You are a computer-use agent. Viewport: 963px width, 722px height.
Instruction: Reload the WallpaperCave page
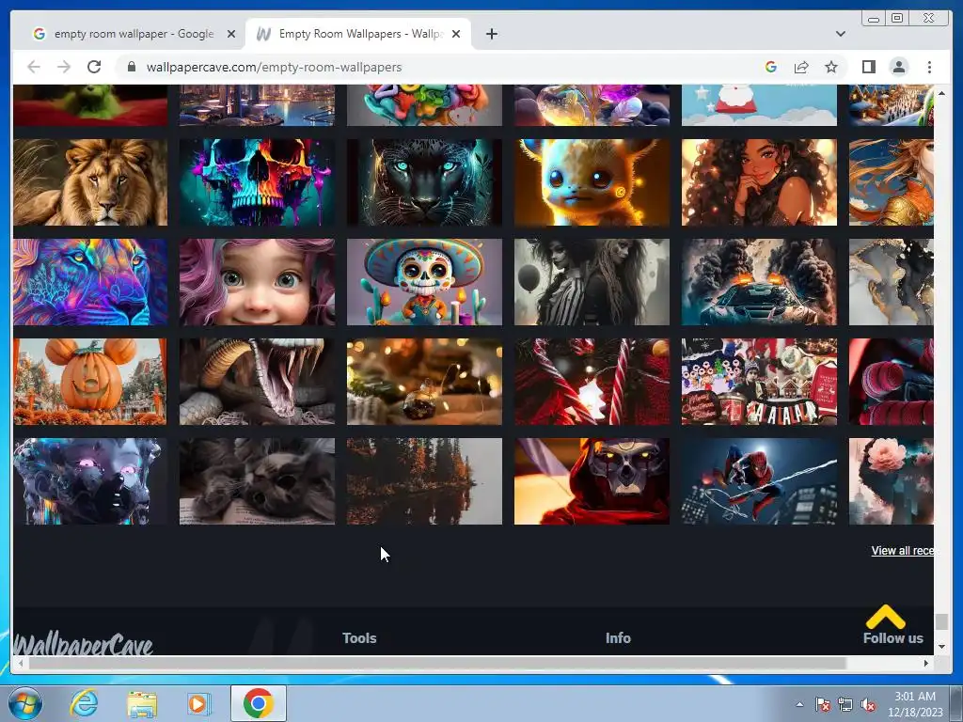94,67
